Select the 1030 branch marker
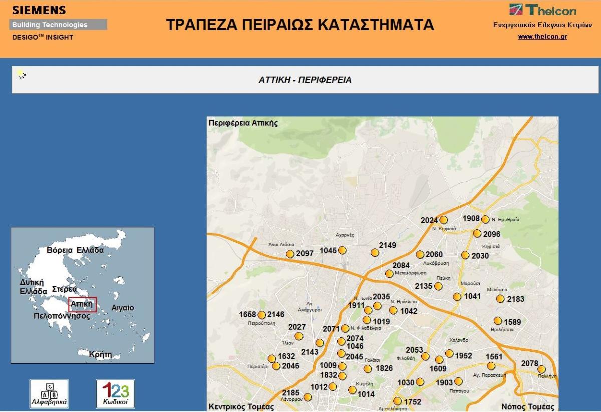The image size is (601, 412). coord(420,382)
